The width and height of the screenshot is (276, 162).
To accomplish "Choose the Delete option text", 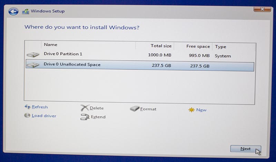I will 97,108.
